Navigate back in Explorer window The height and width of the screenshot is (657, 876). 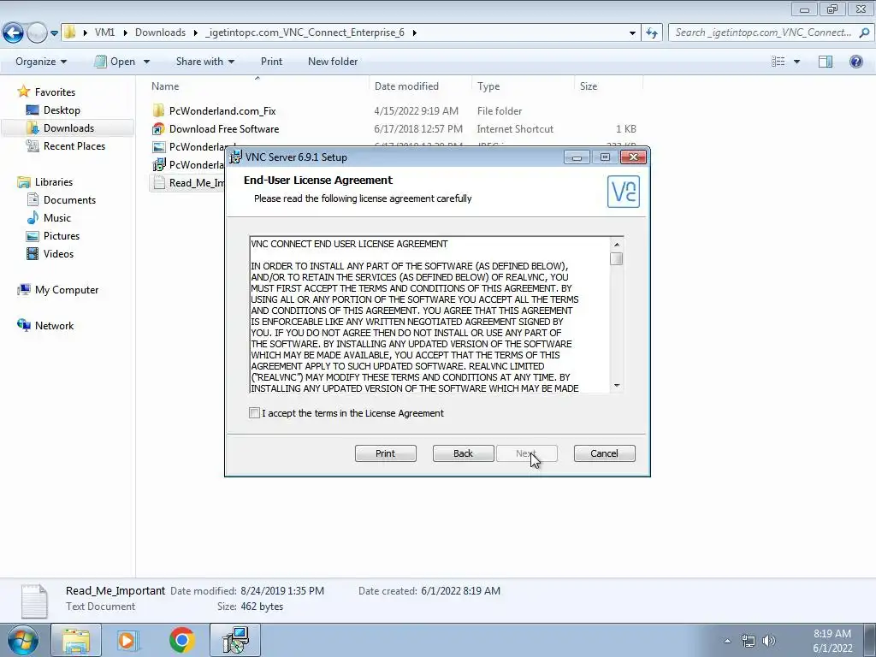[14, 33]
